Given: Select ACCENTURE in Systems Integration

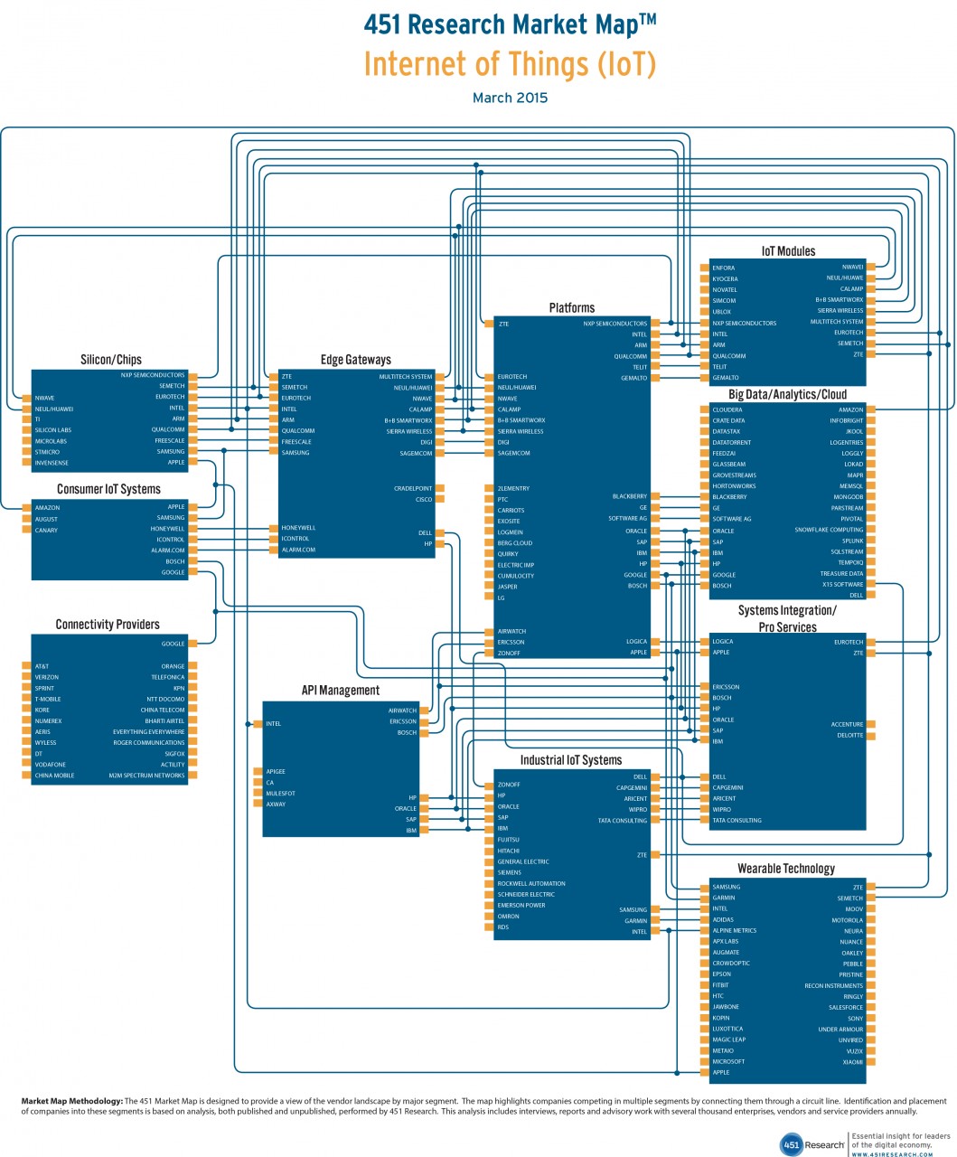Looking at the screenshot, I should click(x=848, y=724).
